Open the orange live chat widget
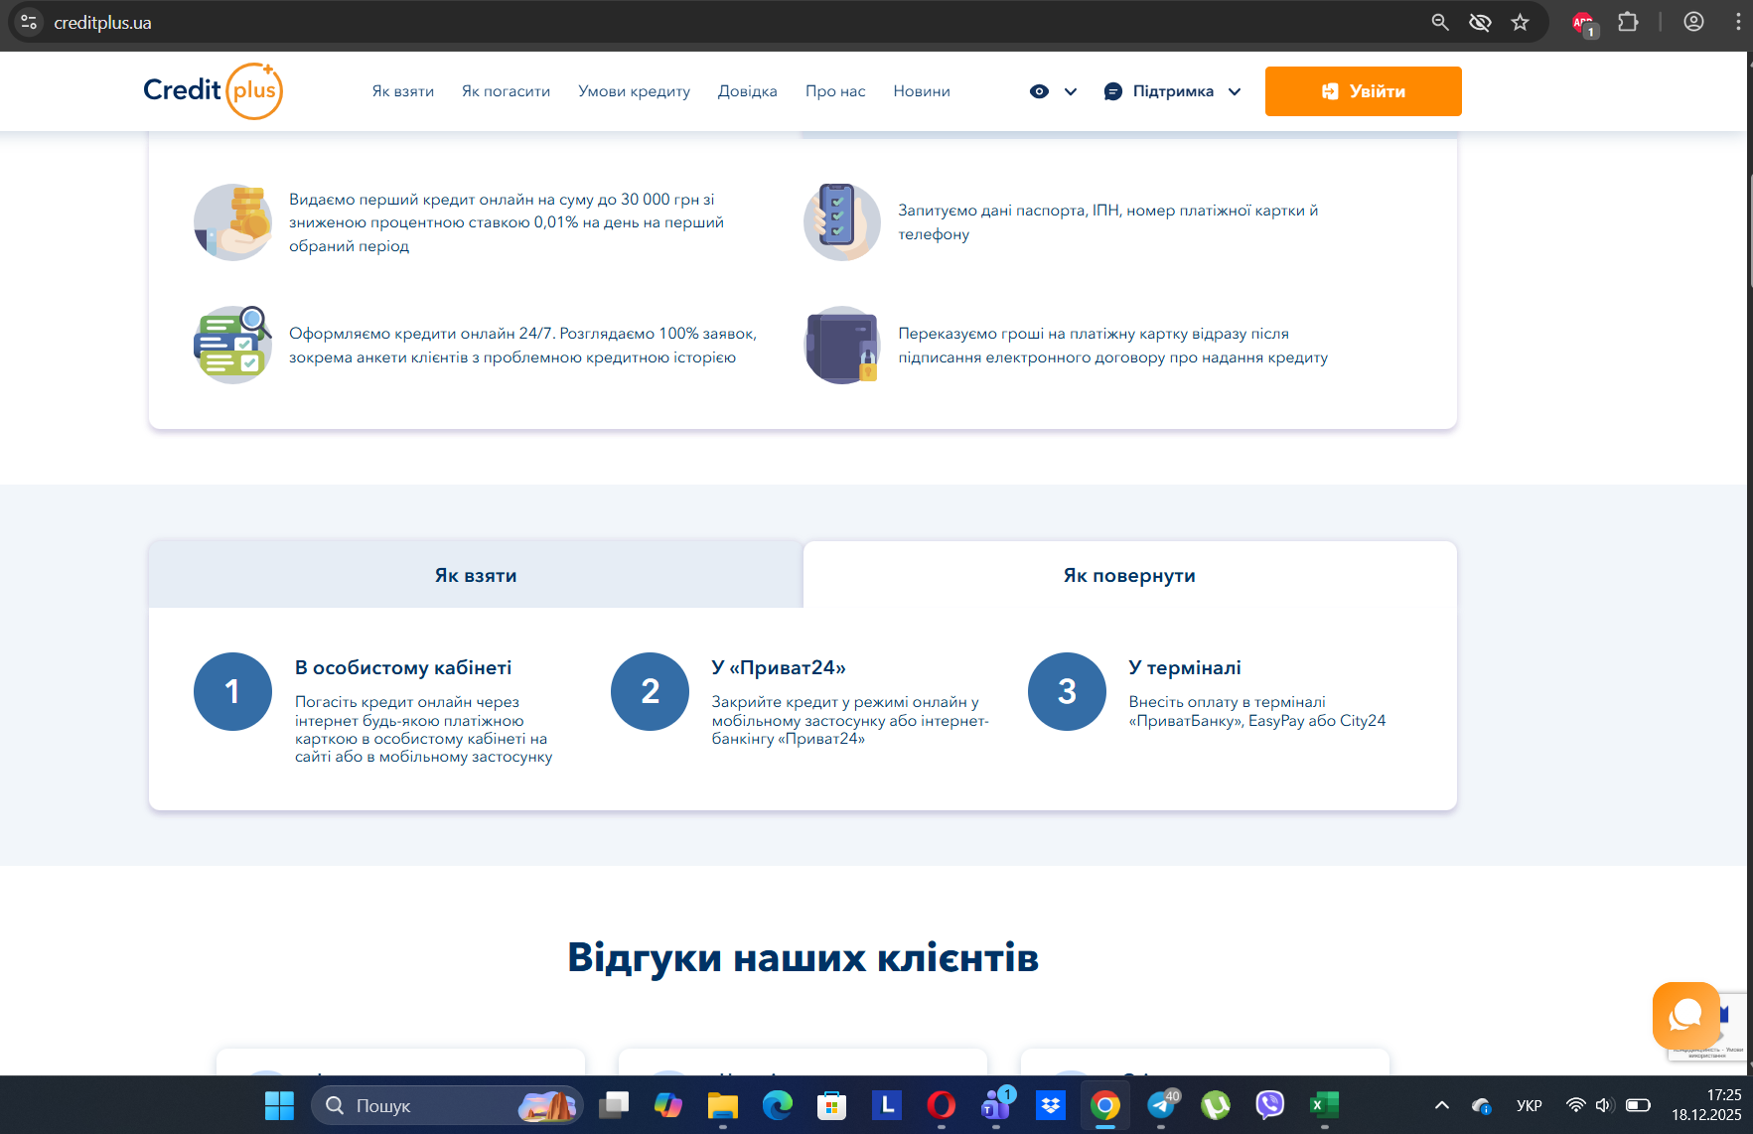Screen dimensions: 1753x1134 (x=1686, y=1015)
